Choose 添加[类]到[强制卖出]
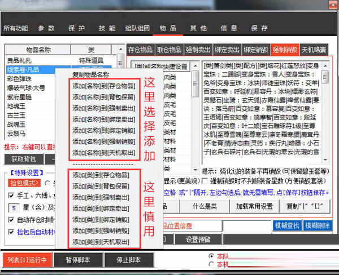 [101, 197]
